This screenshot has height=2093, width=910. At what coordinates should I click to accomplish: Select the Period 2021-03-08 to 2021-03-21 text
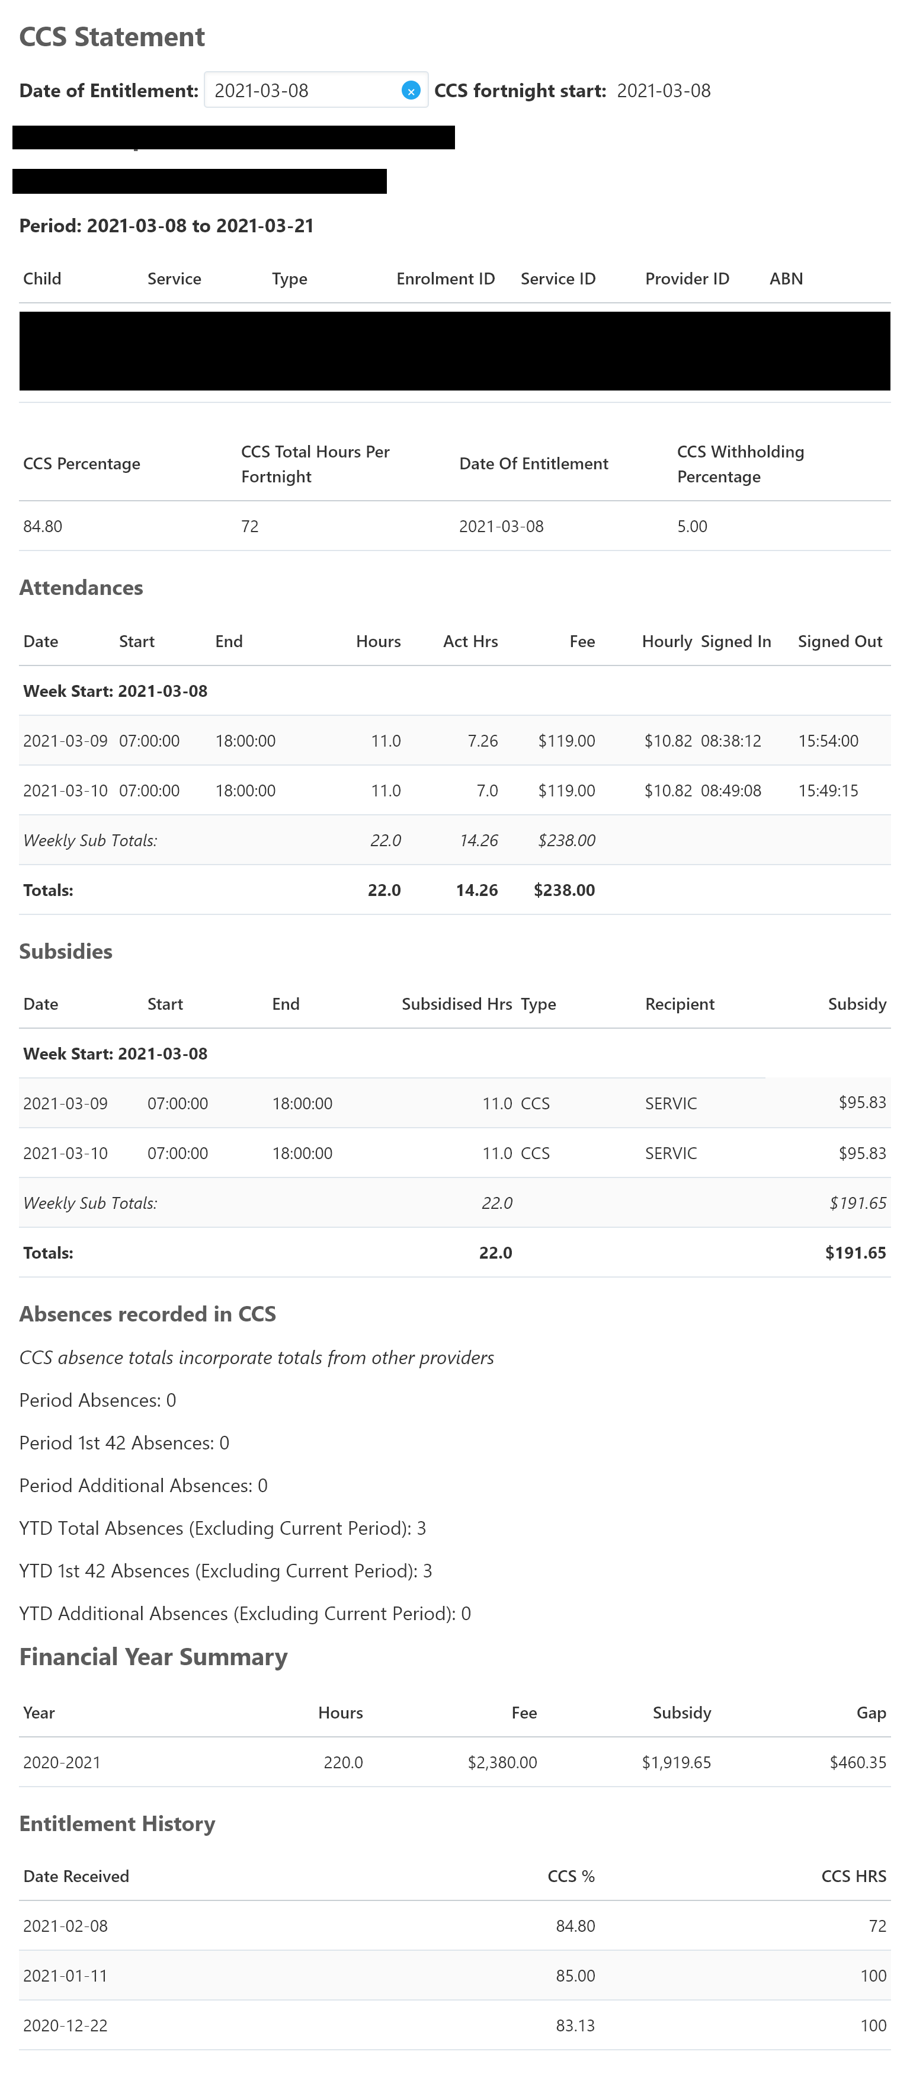tap(166, 226)
